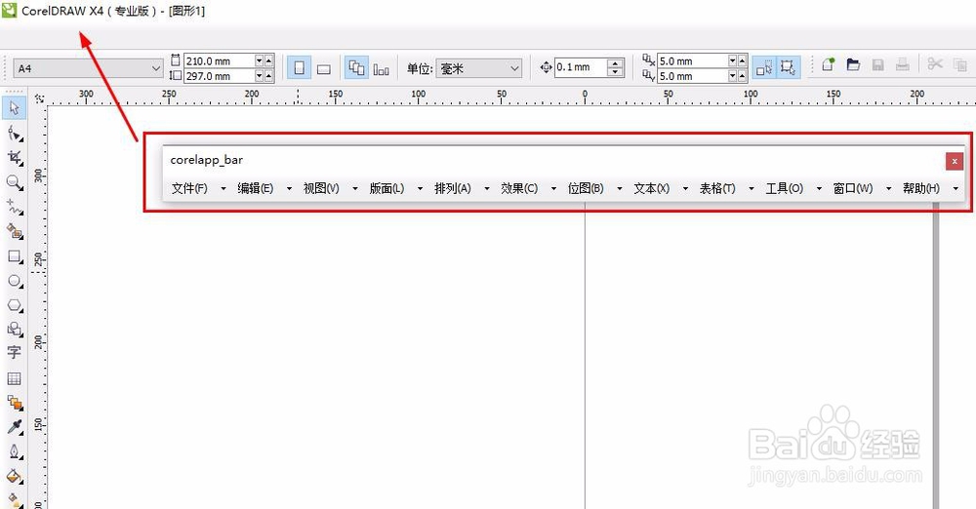Expand arrow next to 排列(A)
The image size is (976, 509).
click(x=487, y=188)
